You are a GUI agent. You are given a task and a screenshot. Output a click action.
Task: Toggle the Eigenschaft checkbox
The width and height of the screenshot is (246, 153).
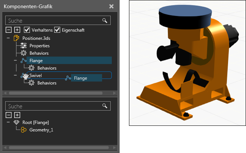(x=57, y=30)
